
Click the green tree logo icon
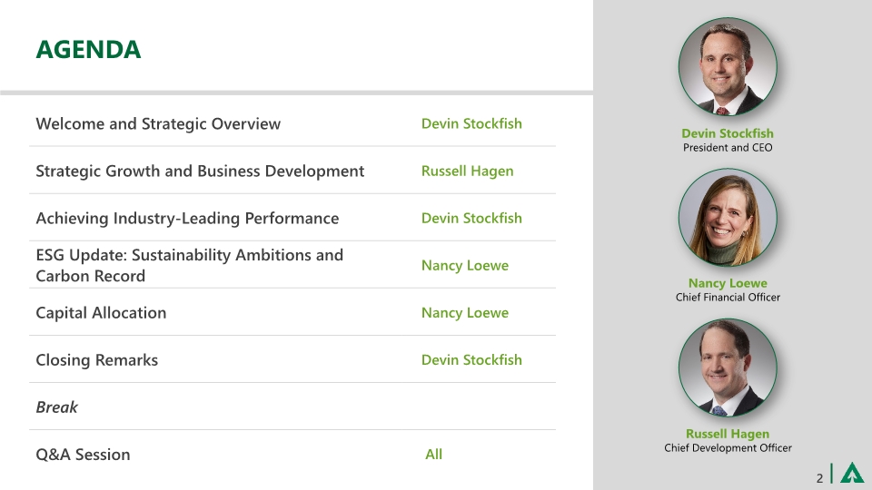point(852,474)
